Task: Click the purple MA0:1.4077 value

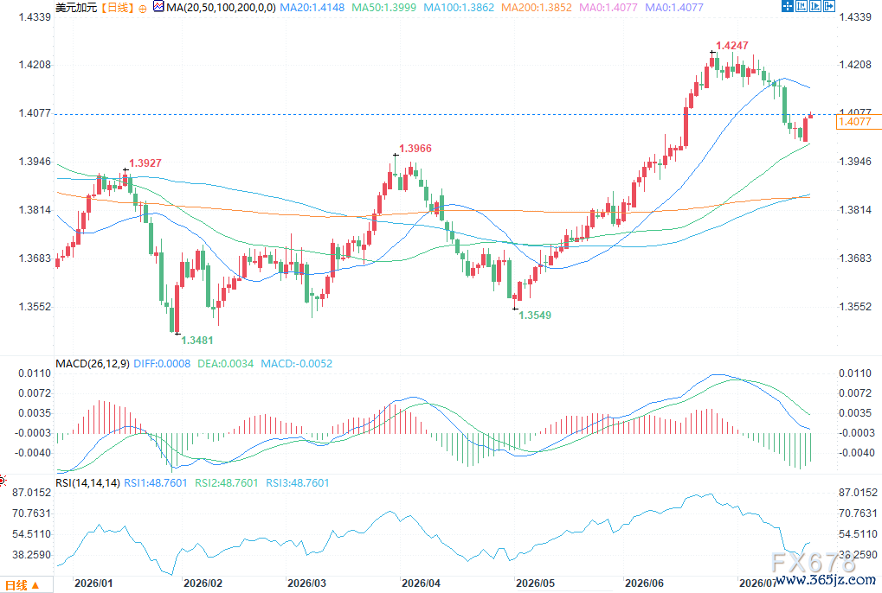Action: [x=674, y=7]
